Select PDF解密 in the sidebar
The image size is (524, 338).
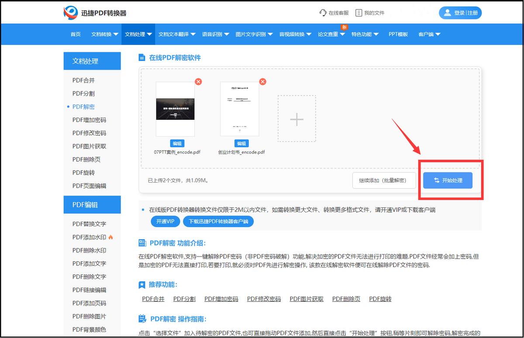(x=84, y=107)
